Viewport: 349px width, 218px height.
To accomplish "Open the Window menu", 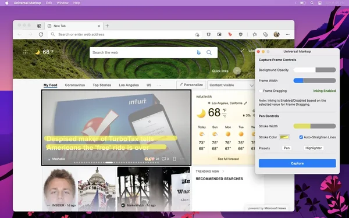I will tap(63, 3).
